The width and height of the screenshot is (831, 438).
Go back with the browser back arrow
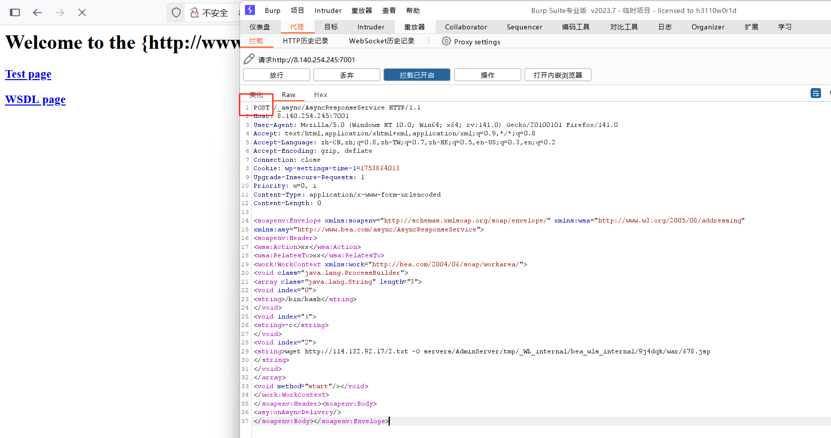(x=37, y=12)
